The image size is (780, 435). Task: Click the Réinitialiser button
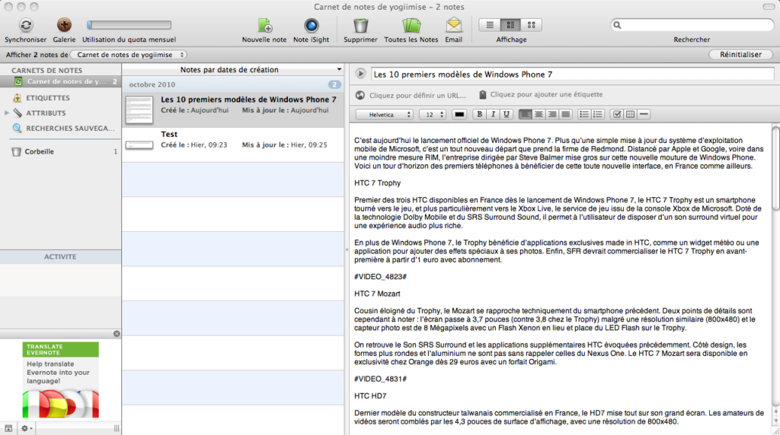pyautogui.click(x=740, y=55)
